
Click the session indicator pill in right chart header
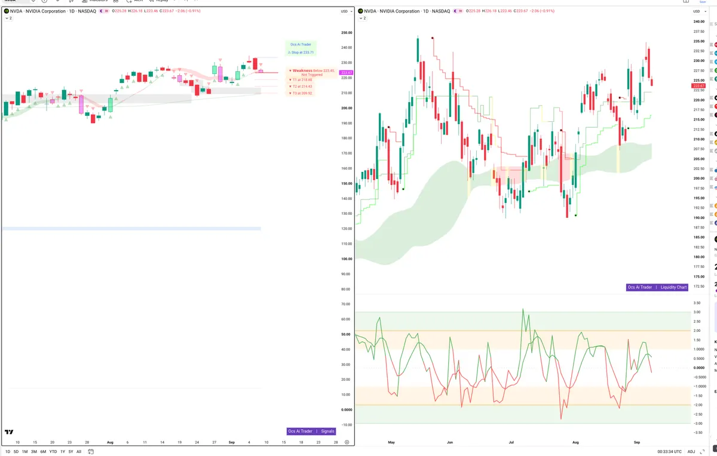click(458, 11)
